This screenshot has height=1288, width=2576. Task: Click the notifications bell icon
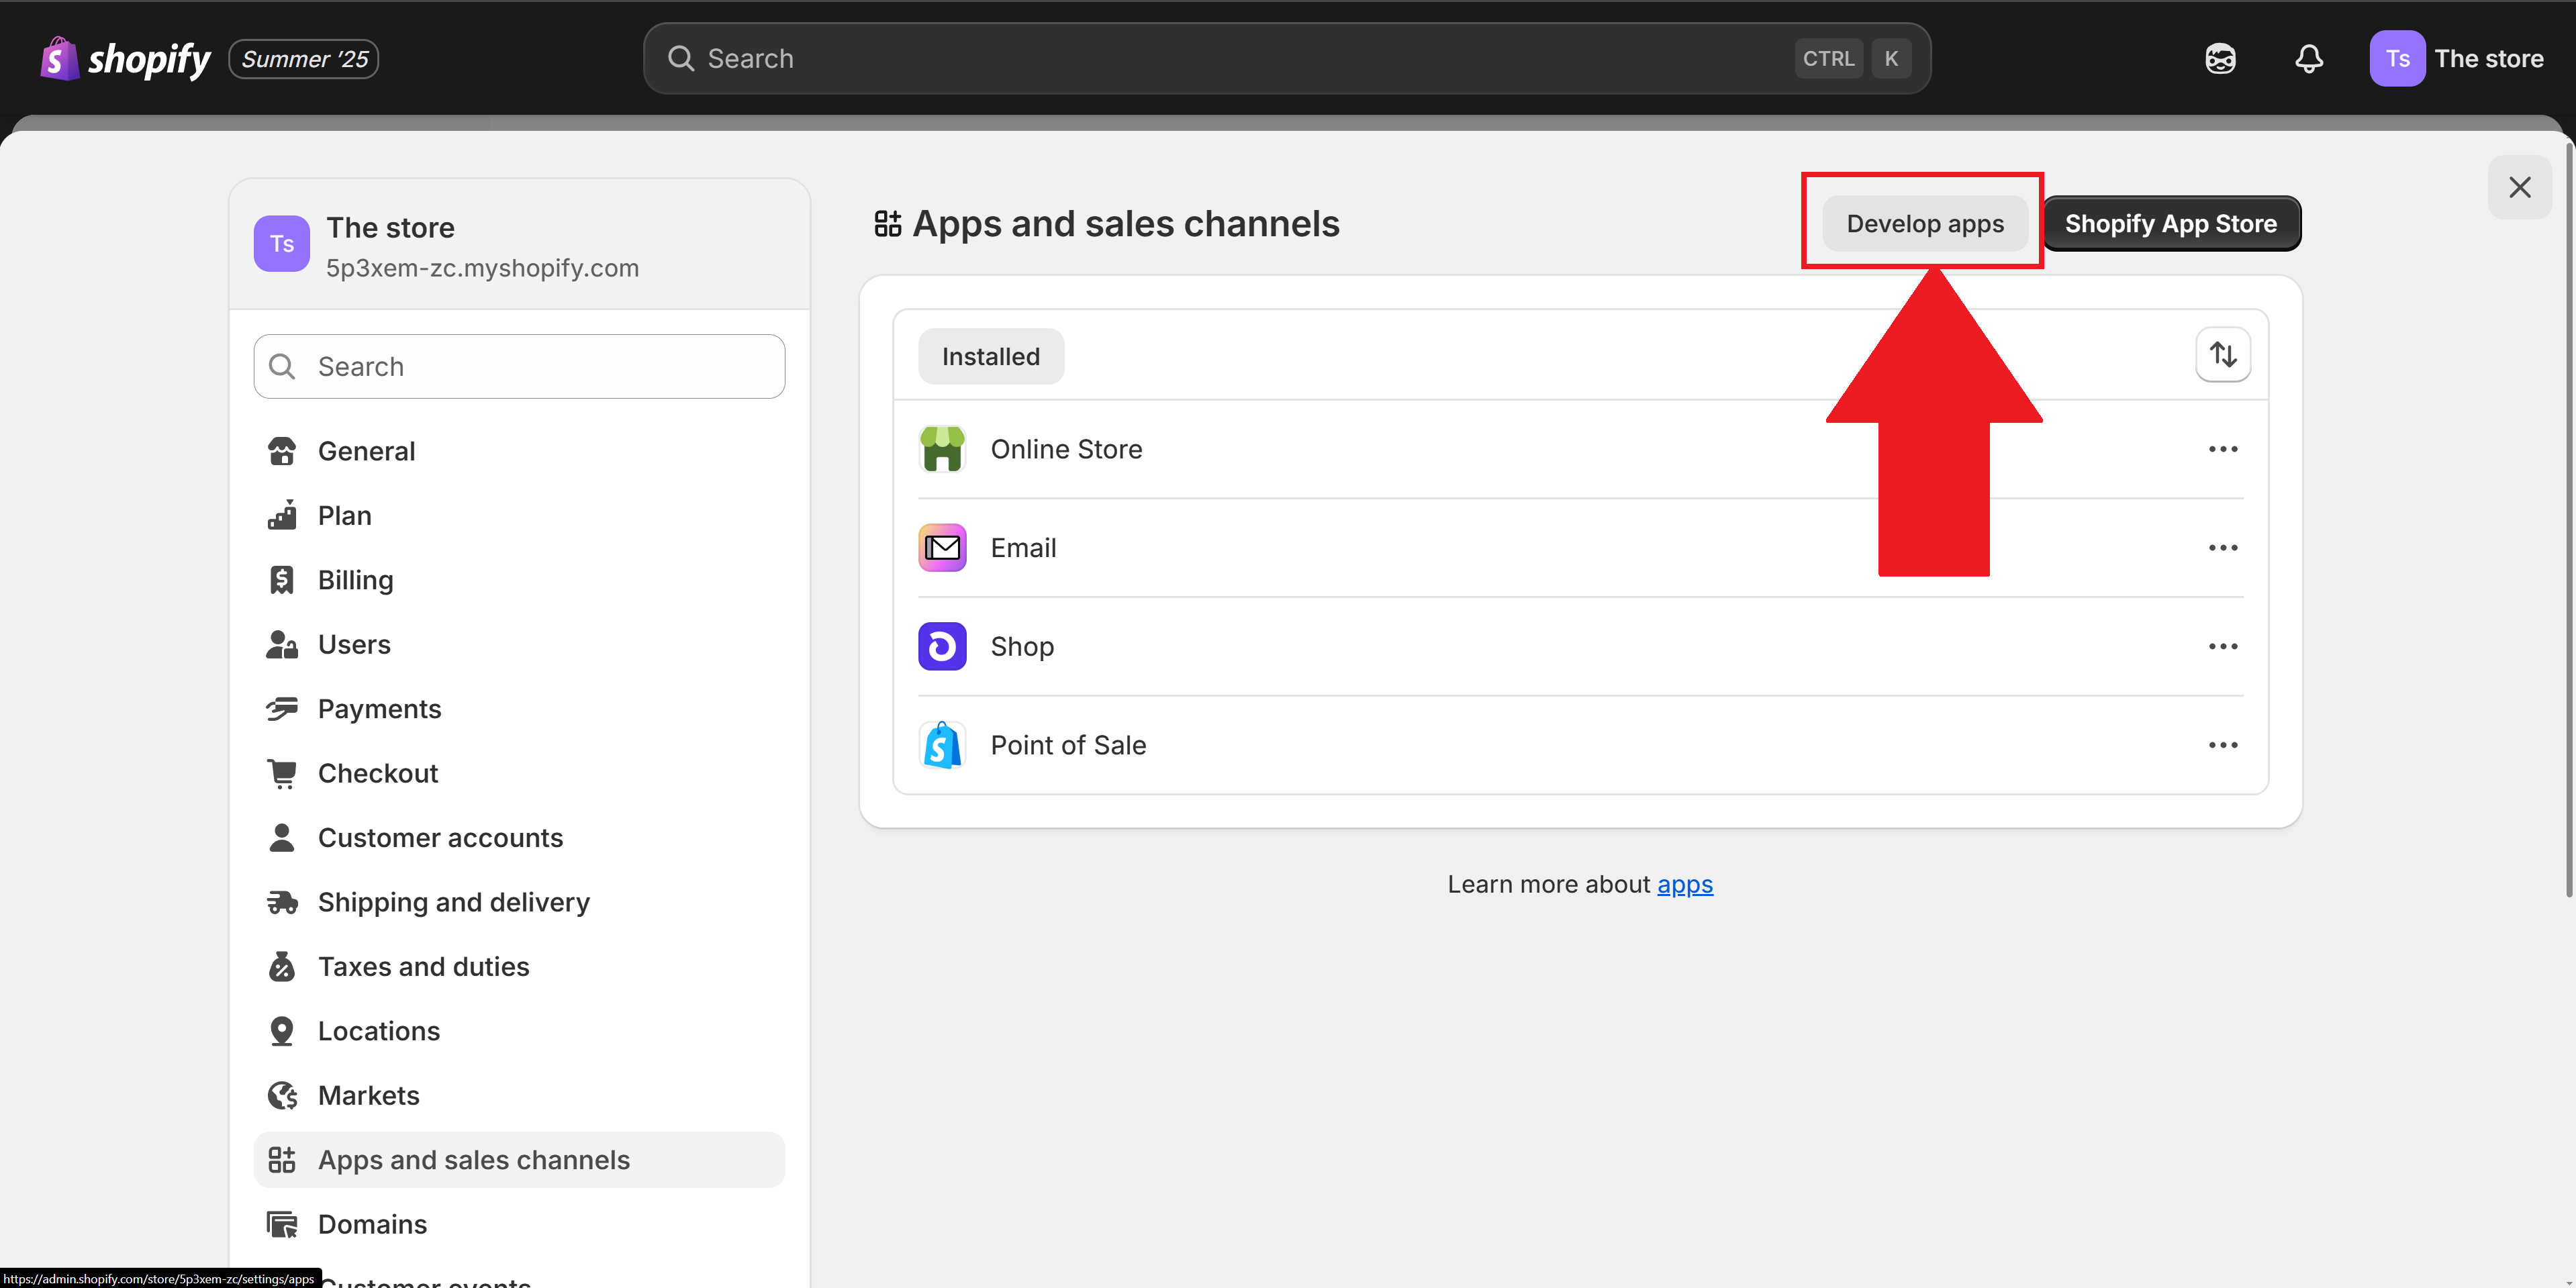pos(2309,58)
